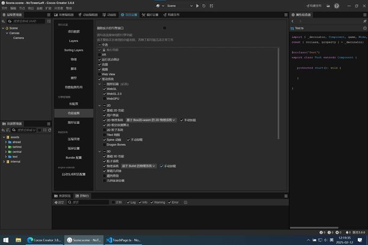The width and height of the screenshot is (368, 245).
Task: Enable the XR feature checkbox
Action: point(100,55)
